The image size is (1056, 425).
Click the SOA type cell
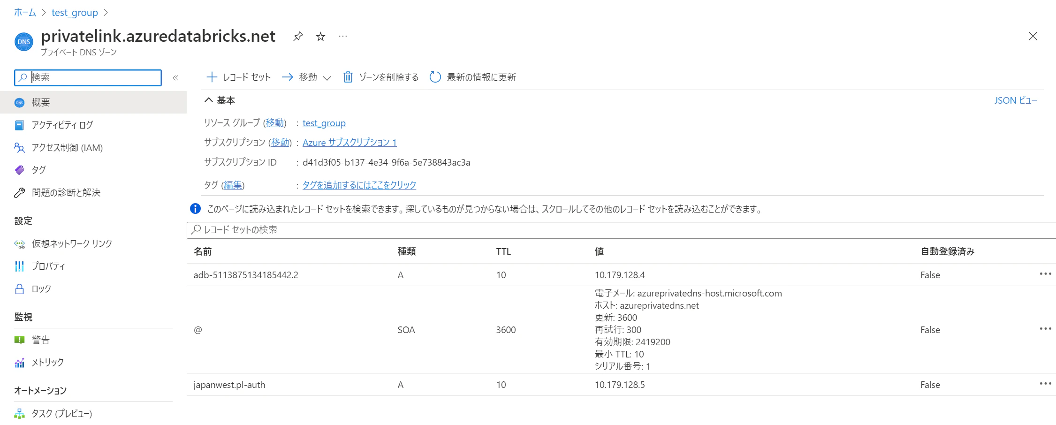click(x=406, y=330)
